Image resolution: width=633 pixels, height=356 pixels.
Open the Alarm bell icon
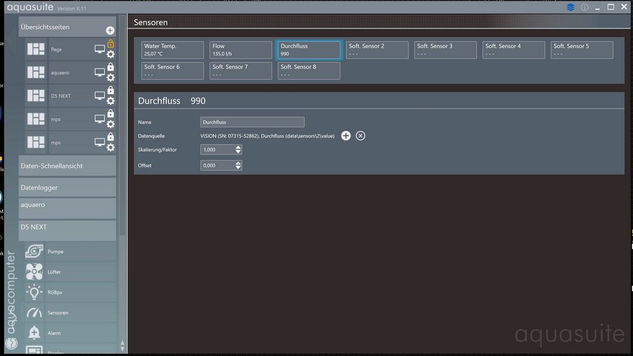35,333
